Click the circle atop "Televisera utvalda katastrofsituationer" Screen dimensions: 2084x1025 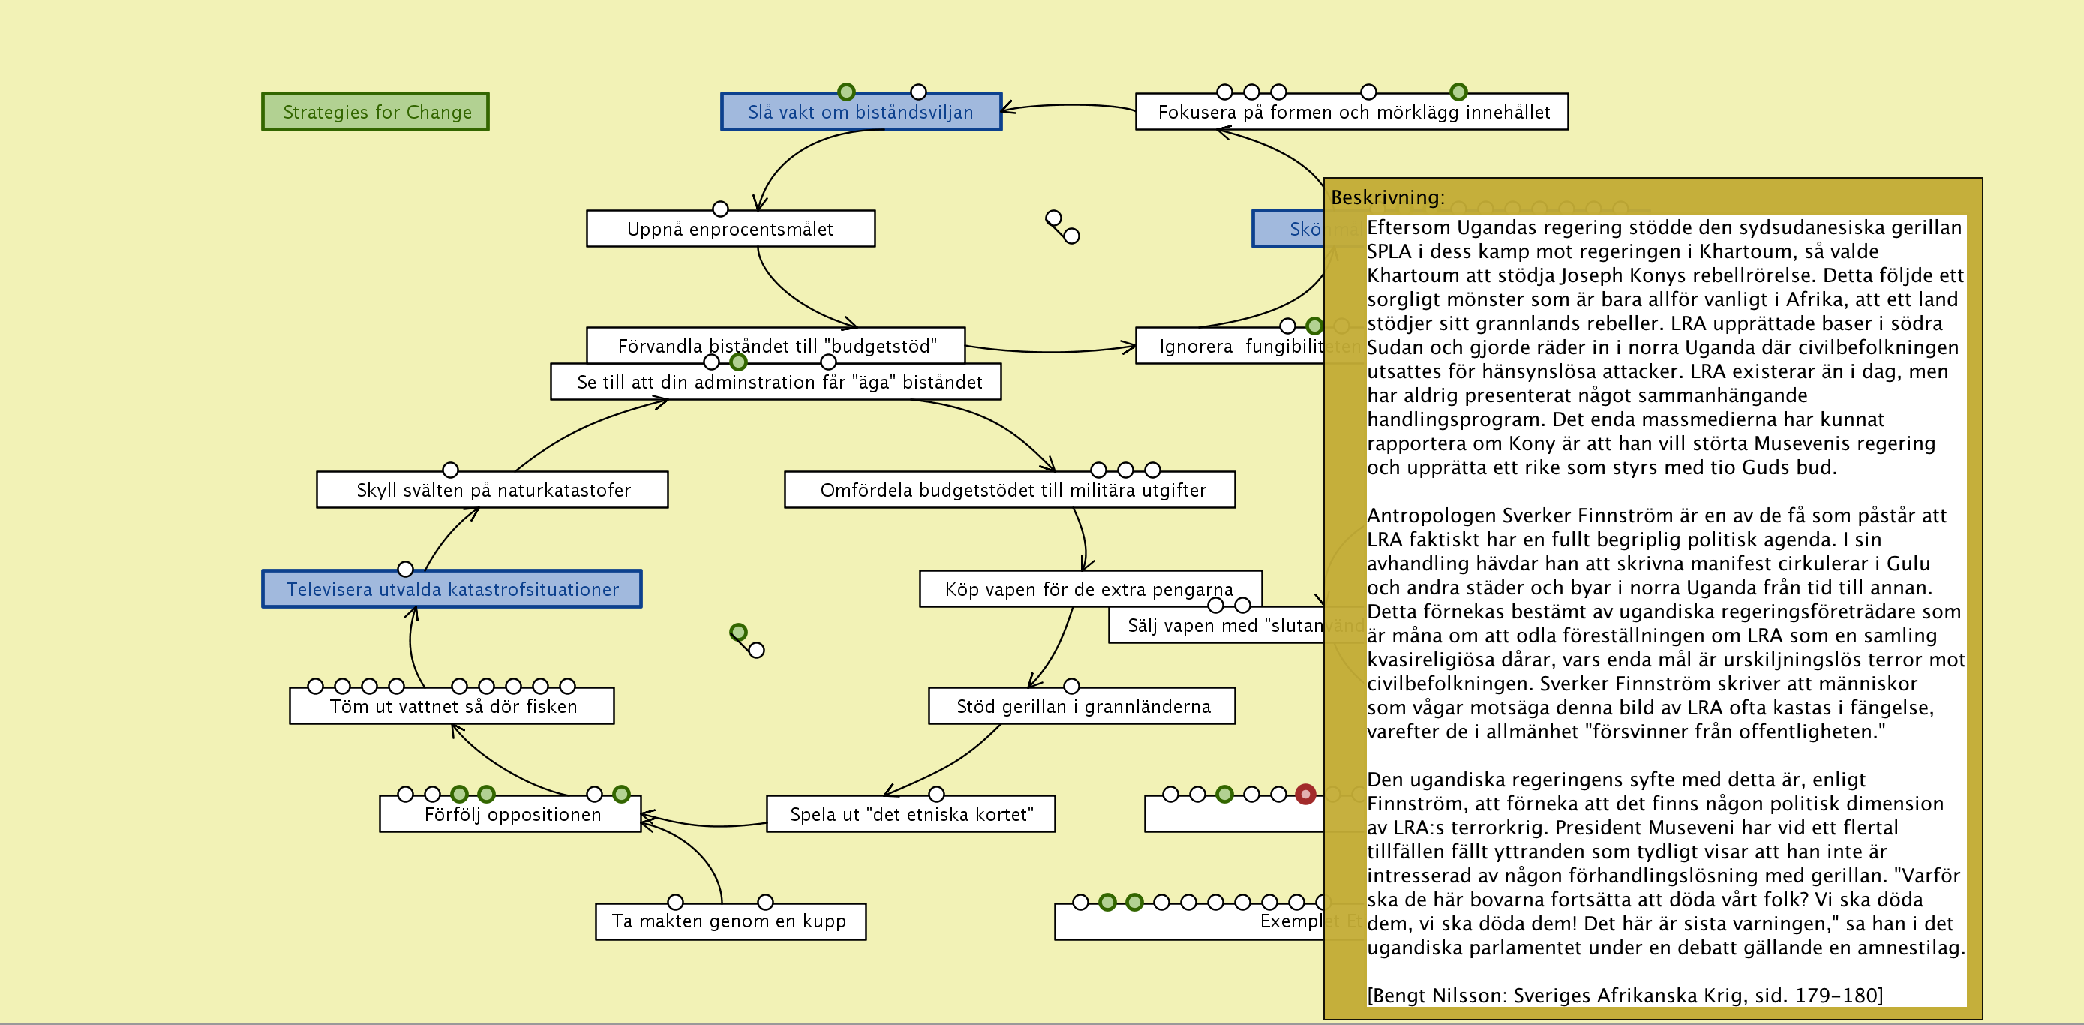405,569
